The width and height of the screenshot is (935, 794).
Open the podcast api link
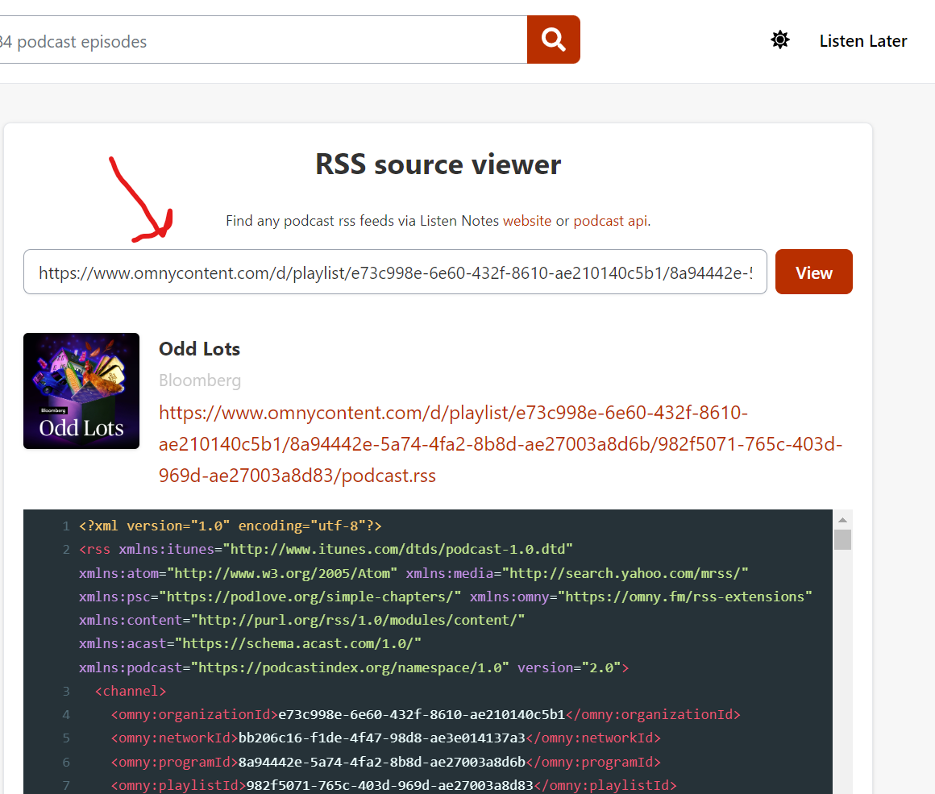[610, 221]
